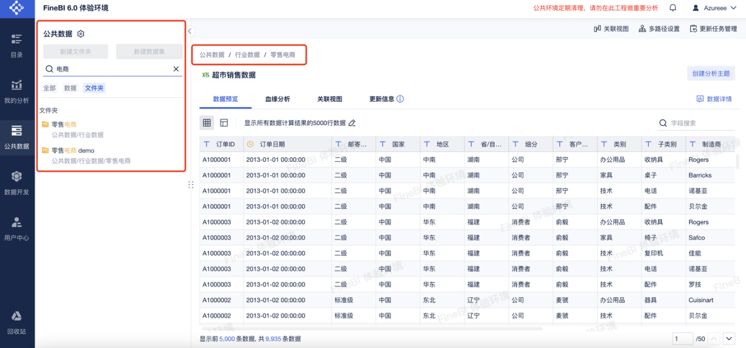This screenshot has width=746, height=348.
Task: Clear the 电商 search input
Action: point(176,69)
